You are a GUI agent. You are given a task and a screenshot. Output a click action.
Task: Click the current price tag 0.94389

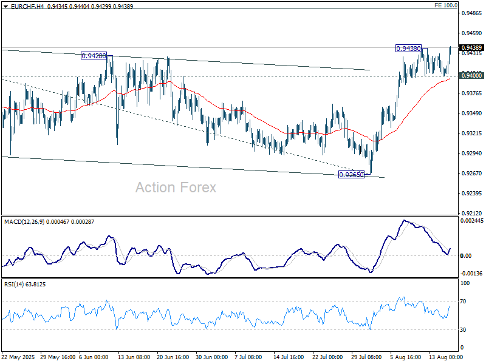tap(471, 48)
